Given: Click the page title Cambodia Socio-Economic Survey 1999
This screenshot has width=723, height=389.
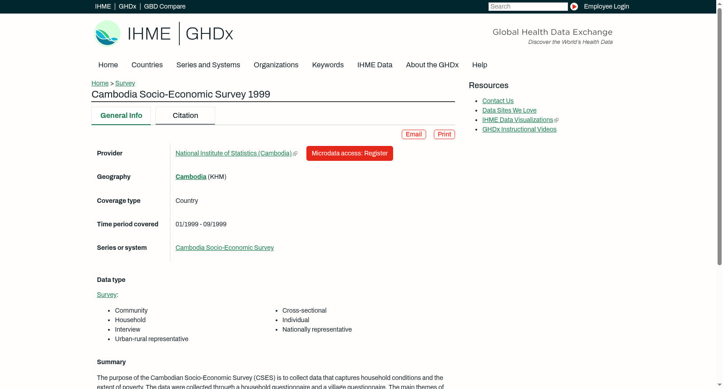Looking at the screenshot, I should click(181, 94).
